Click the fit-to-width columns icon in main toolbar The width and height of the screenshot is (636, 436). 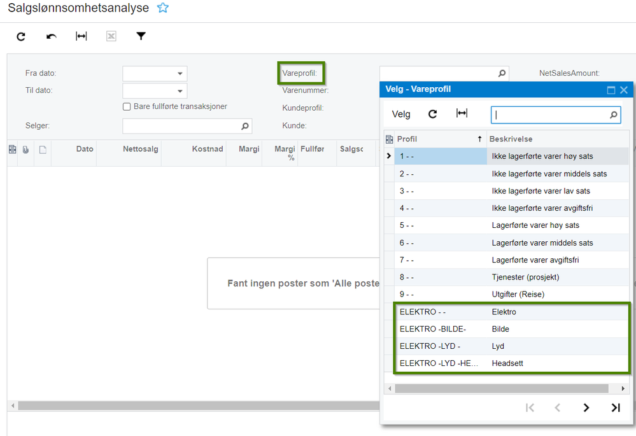click(81, 36)
